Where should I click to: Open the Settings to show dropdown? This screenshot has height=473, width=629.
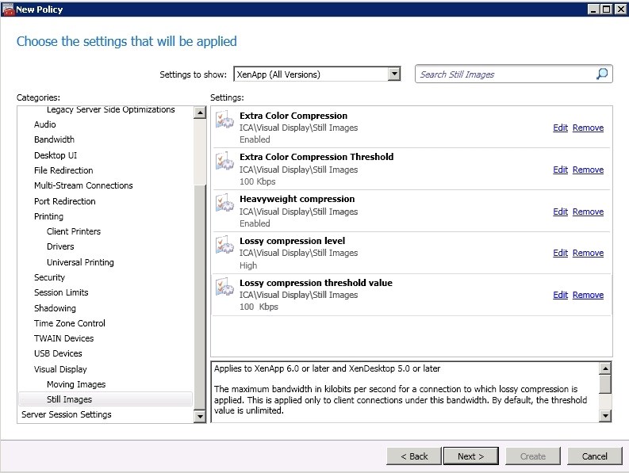click(395, 74)
